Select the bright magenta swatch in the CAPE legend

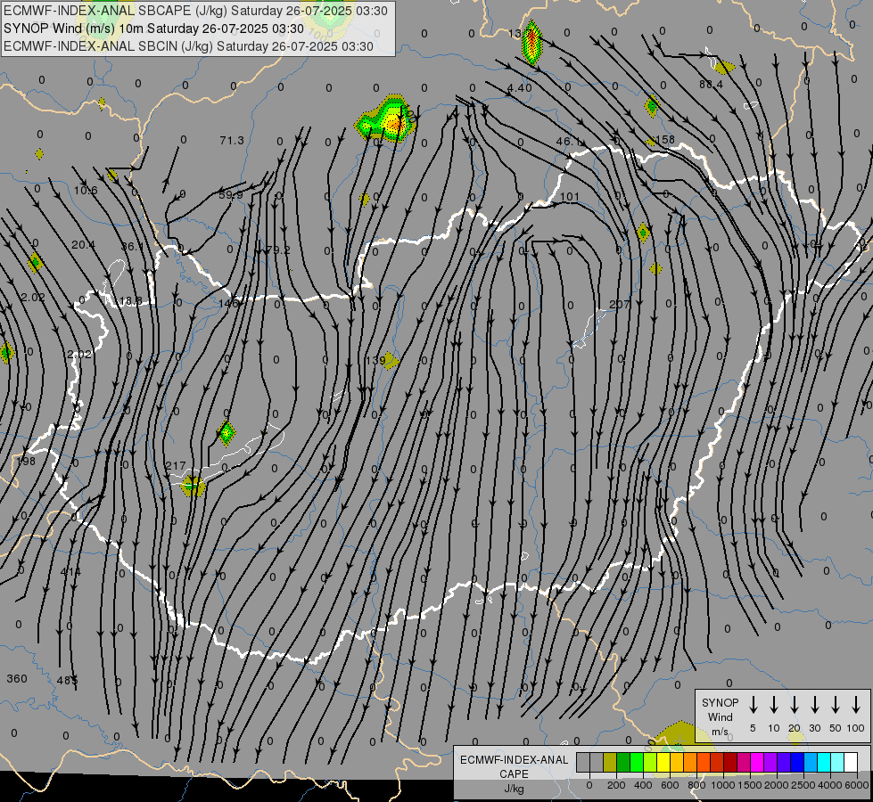tap(757, 762)
